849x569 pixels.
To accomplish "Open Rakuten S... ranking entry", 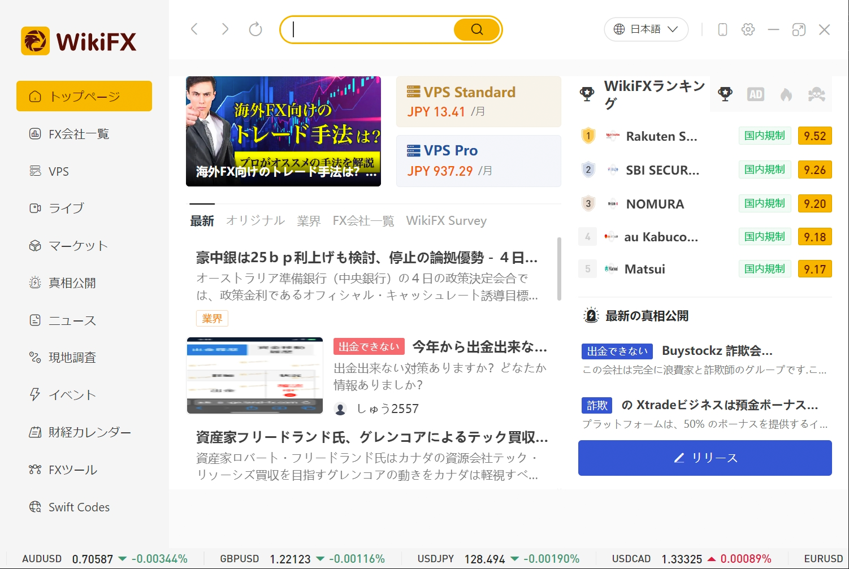I will pyautogui.click(x=661, y=136).
